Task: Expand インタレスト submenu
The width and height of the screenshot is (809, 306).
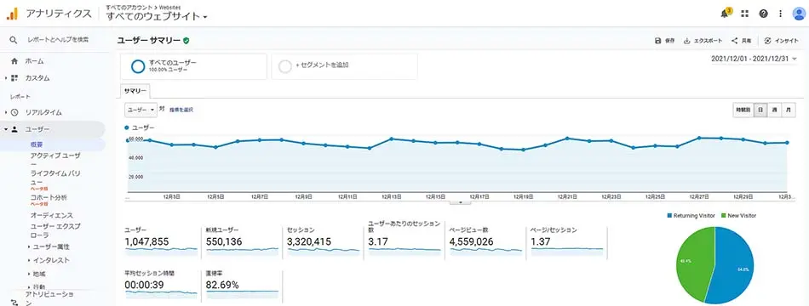Action: (x=29, y=261)
